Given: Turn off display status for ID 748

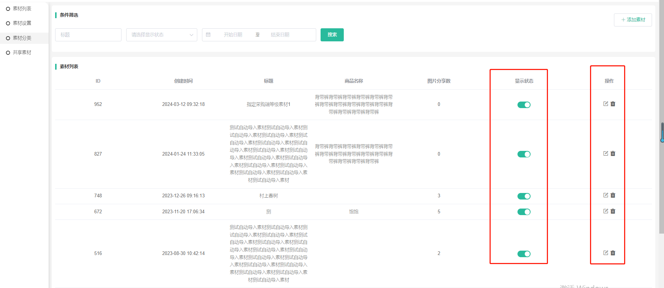Looking at the screenshot, I should click(524, 196).
